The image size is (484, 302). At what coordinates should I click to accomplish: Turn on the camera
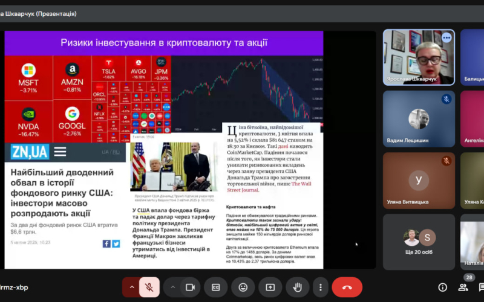(x=190, y=288)
